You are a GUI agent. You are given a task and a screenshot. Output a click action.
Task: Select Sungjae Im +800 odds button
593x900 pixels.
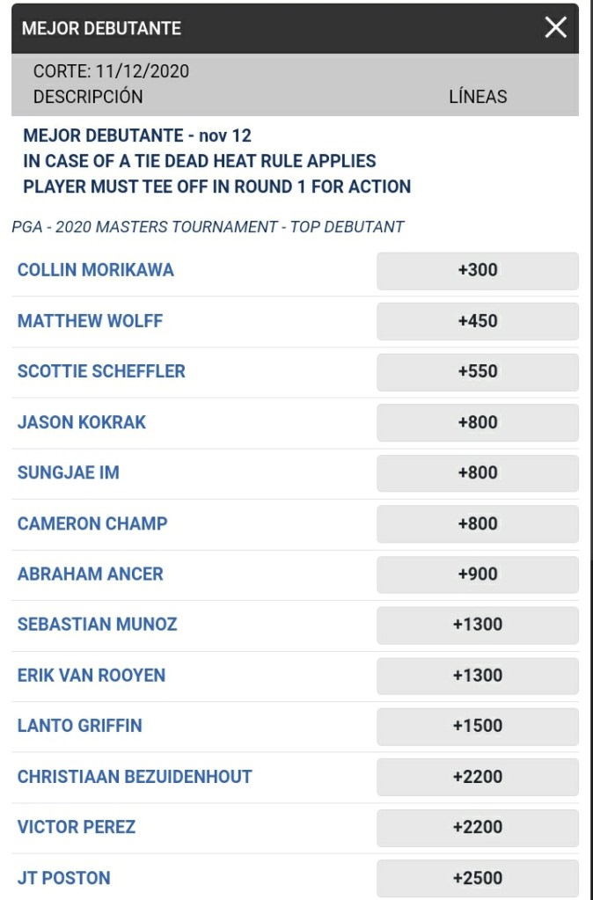click(477, 473)
